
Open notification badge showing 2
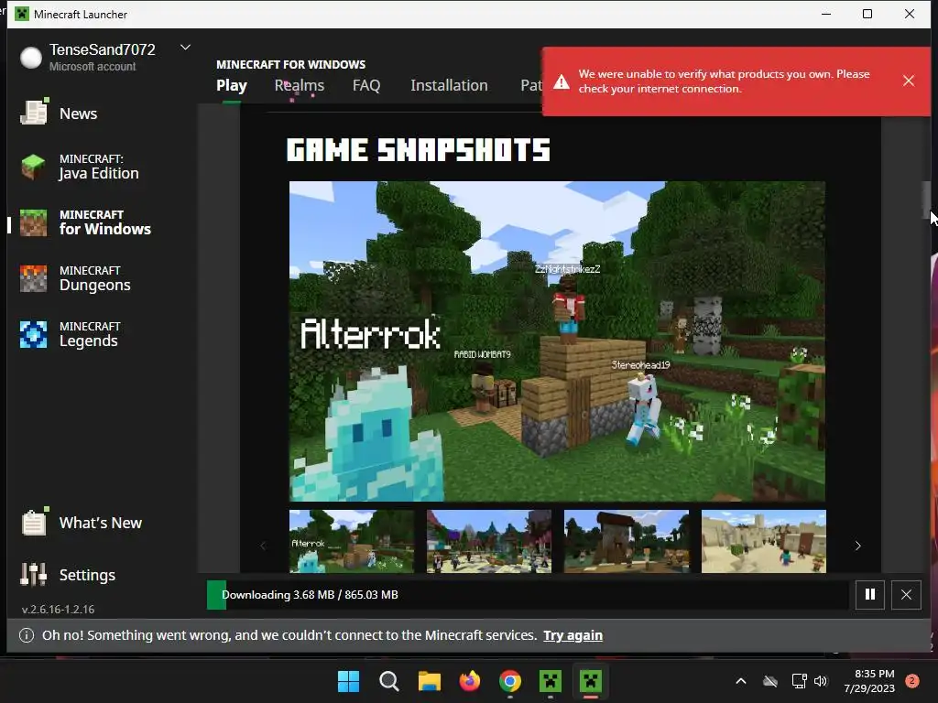[911, 681]
